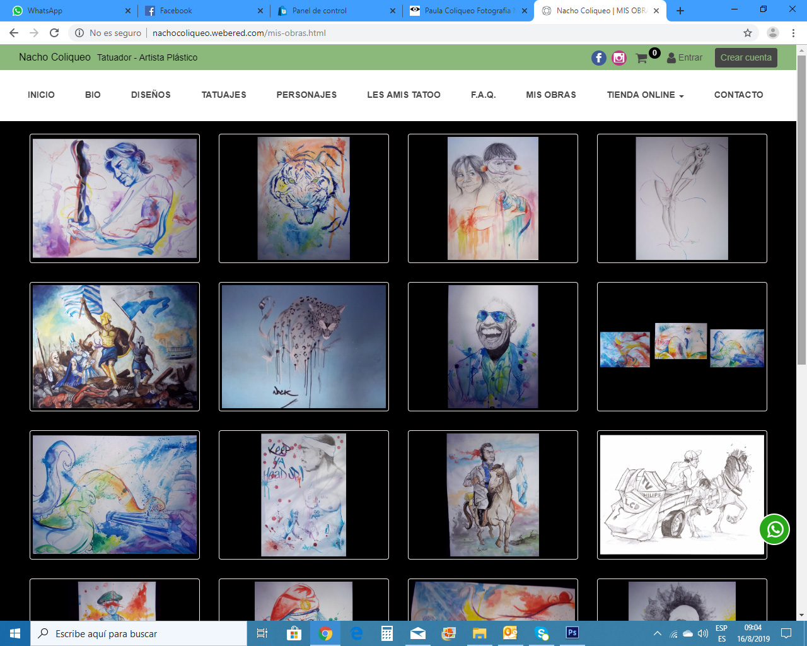Open the BIO menu item
807x646 pixels.
pyautogui.click(x=93, y=95)
